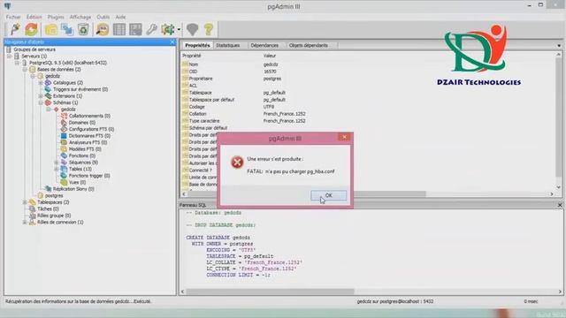
Task: Click the Add server connection plug icon
Action: [15, 29]
